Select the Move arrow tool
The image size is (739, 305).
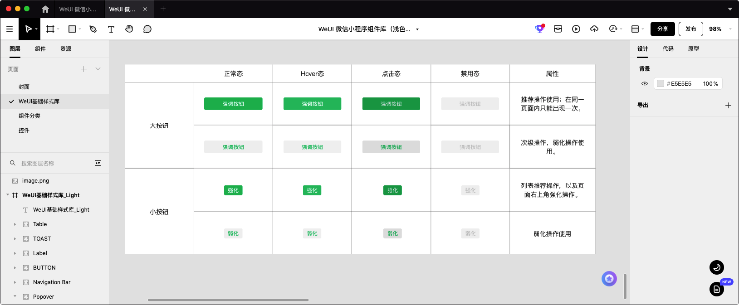pyautogui.click(x=28, y=29)
